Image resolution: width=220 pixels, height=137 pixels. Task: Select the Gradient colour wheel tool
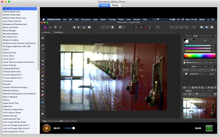43,64
